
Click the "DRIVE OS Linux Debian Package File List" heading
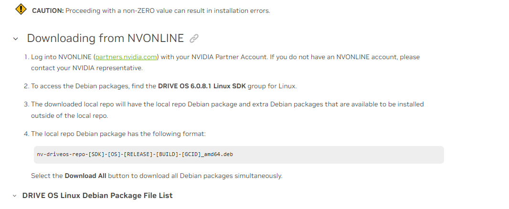tap(97, 196)
